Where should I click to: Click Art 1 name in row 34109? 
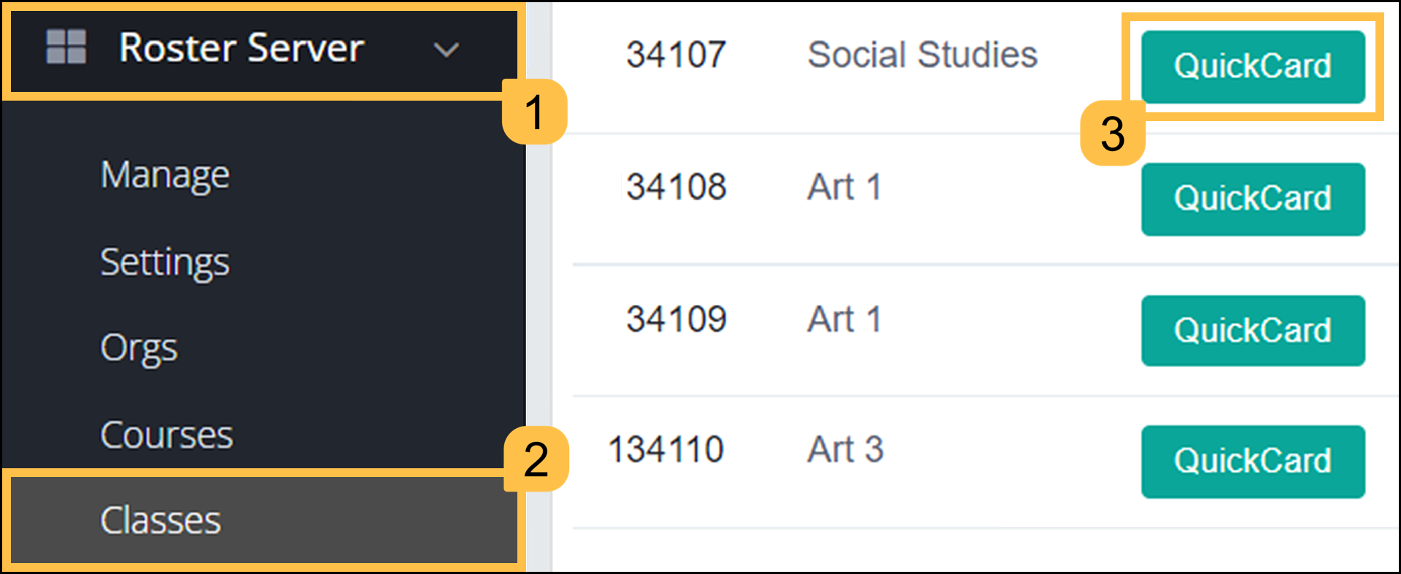click(844, 319)
